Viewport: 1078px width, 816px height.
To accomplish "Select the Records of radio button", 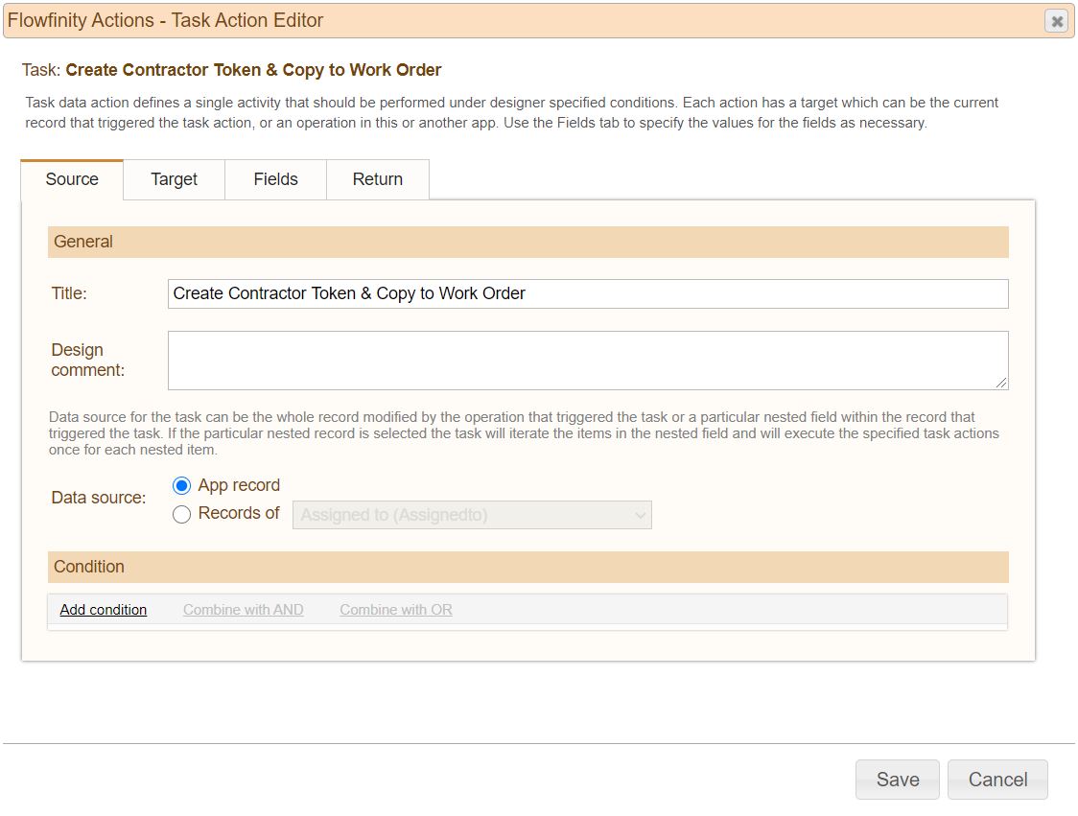I will pyautogui.click(x=181, y=514).
